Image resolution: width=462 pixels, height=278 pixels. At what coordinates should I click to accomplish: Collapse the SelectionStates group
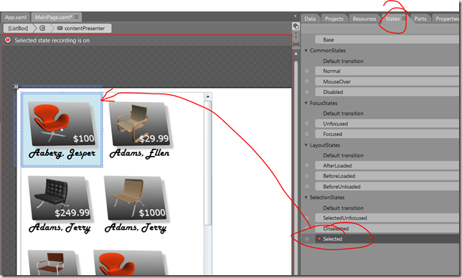click(306, 197)
